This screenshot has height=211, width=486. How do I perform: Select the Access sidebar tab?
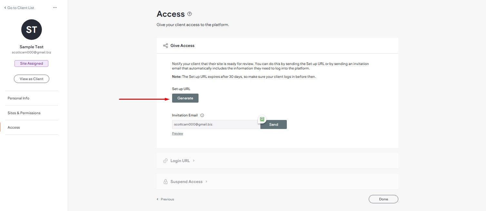coord(32,127)
